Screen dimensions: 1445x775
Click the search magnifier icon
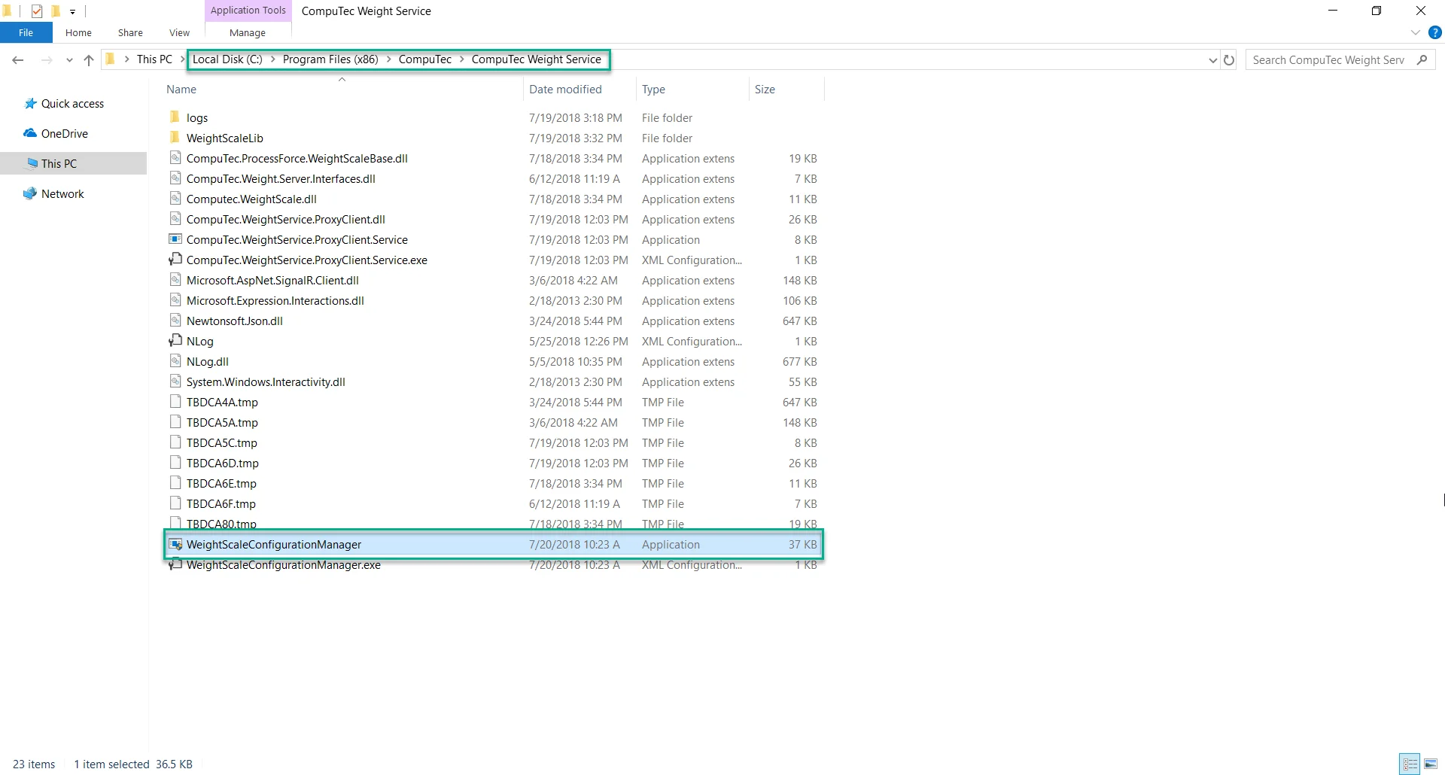pos(1422,59)
